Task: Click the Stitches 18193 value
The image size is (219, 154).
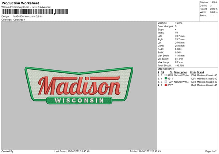Action: pos(214,3)
